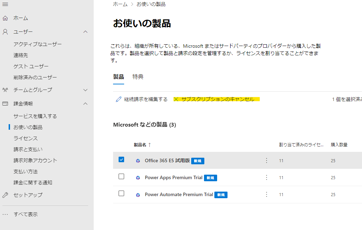
Task: Check the Power Apps Premium Trial checkbox
Action: click(121, 176)
